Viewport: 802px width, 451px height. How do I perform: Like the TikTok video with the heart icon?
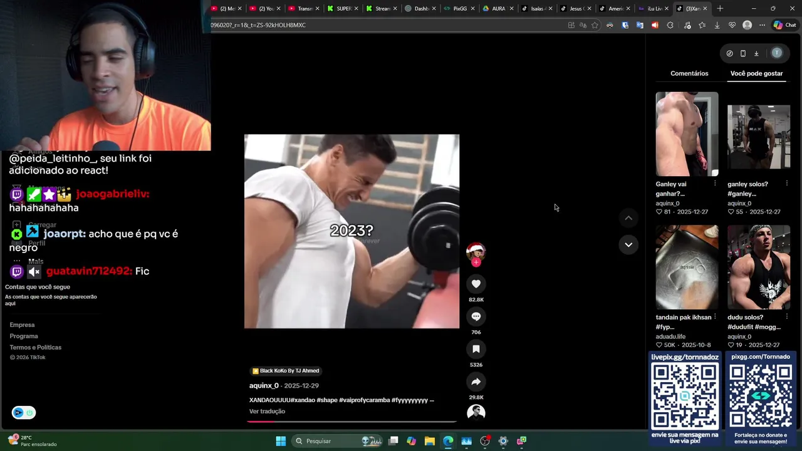[476, 284]
